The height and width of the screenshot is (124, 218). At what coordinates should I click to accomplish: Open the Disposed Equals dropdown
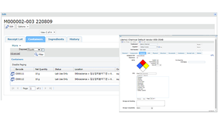pyautogui.click(x=34, y=50)
